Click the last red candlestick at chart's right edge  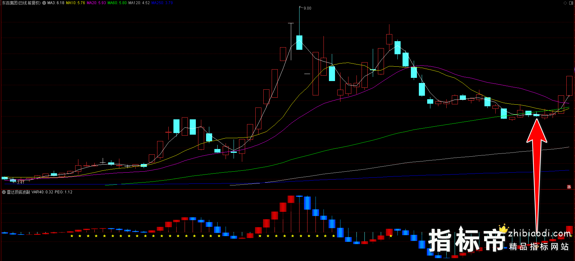tap(569, 86)
